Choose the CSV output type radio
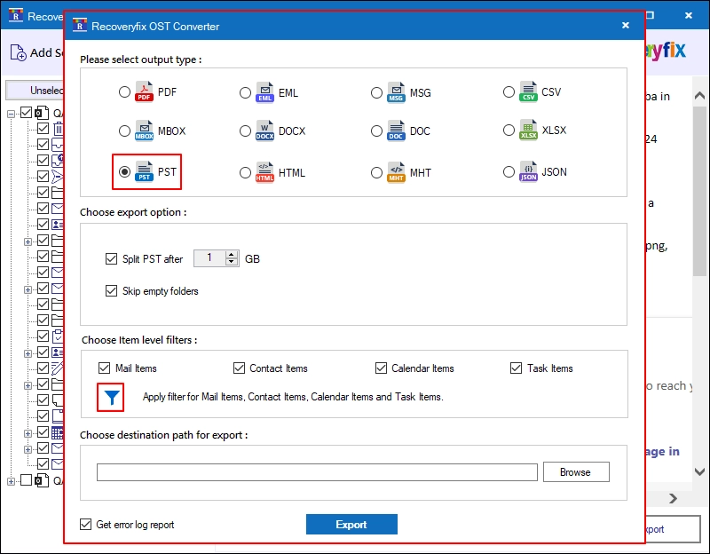This screenshot has height=554, width=710. (509, 92)
